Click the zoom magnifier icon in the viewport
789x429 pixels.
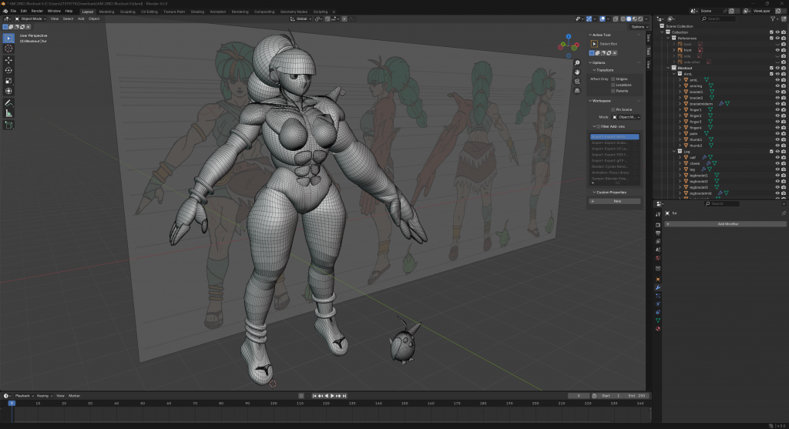tap(577, 63)
